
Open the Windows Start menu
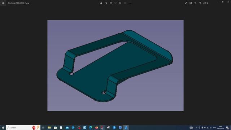tap(3, 127)
